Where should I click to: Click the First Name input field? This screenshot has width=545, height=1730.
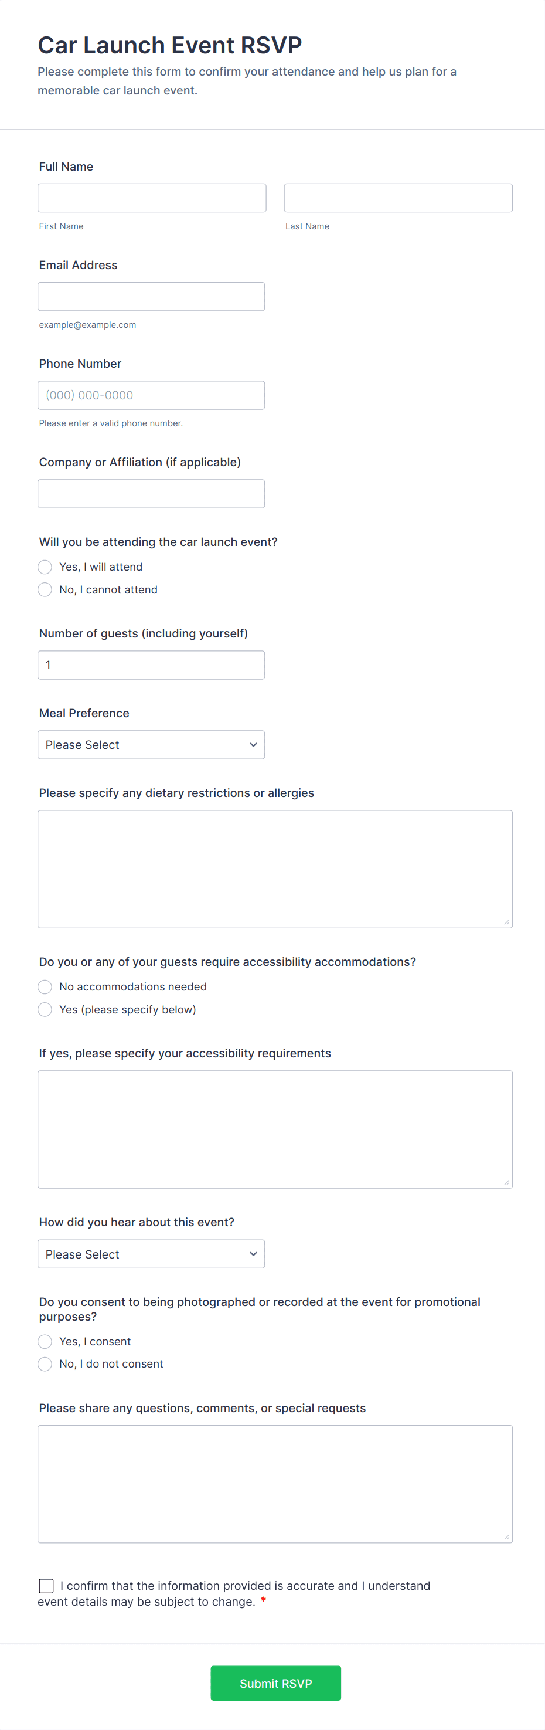click(x=152, y=198)
